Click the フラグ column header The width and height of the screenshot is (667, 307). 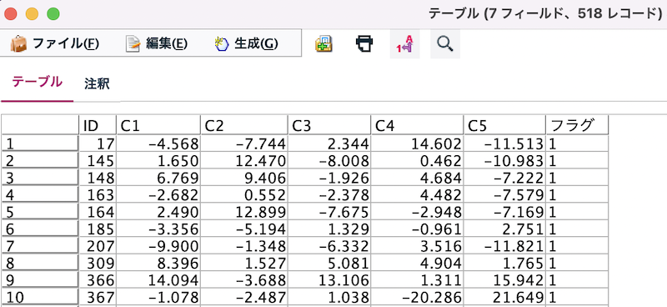pyautogui.click(x=578, y=125)
